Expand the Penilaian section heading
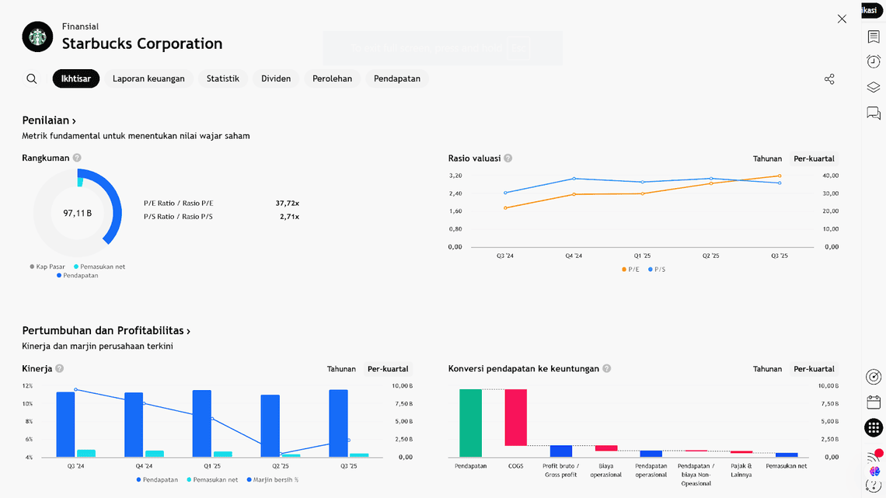The width and height of the screenshot is (886, 498). [x=49, y=120]
